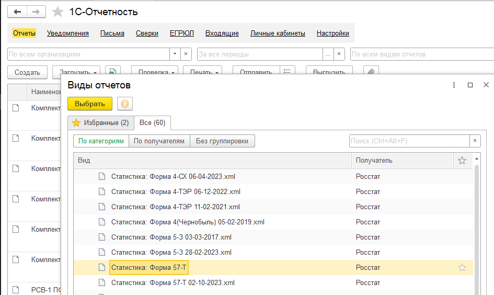Open the Настройки section
494x295 pixels.
[332, 33]
